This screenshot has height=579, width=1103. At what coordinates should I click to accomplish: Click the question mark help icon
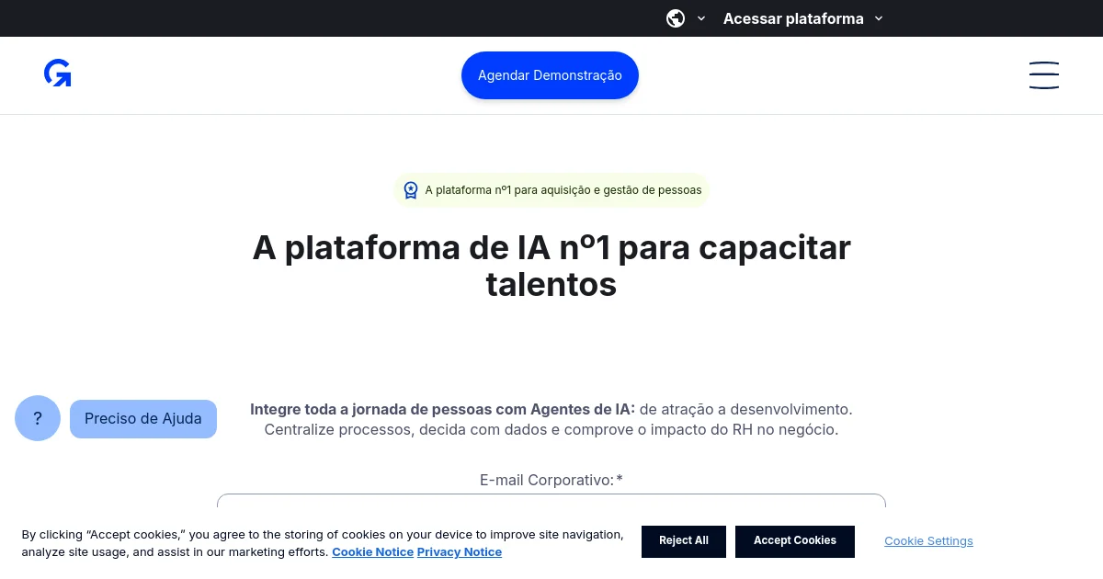[38, 418]
